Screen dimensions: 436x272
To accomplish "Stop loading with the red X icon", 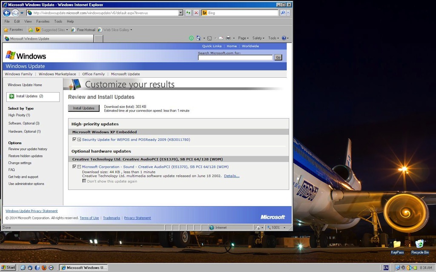I will [x=196, y=13].
